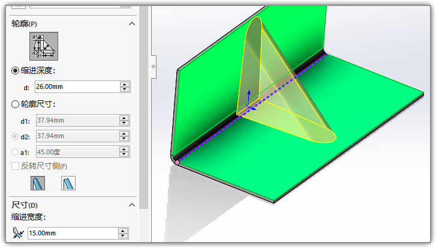Decrease the 缩进宽度 value with down arrow
436x248 pixels.
coord(124,235)
